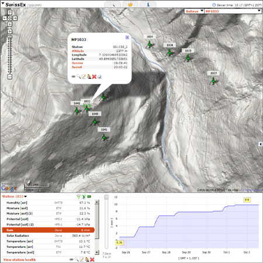Screen dimensions: 263x263
Task: Select the Moisture [soil] (2) row
Action: click(x=49, y=213)
